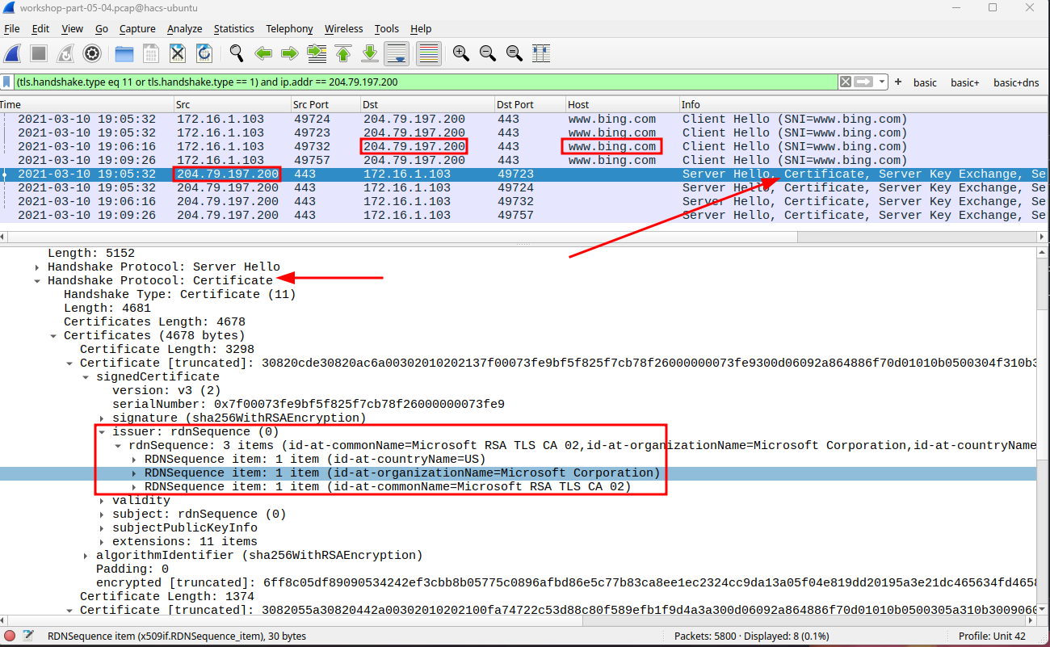The image size is (1050, 647).
Task: Open the Analyze menu
Action: click(x=184, y=29)
